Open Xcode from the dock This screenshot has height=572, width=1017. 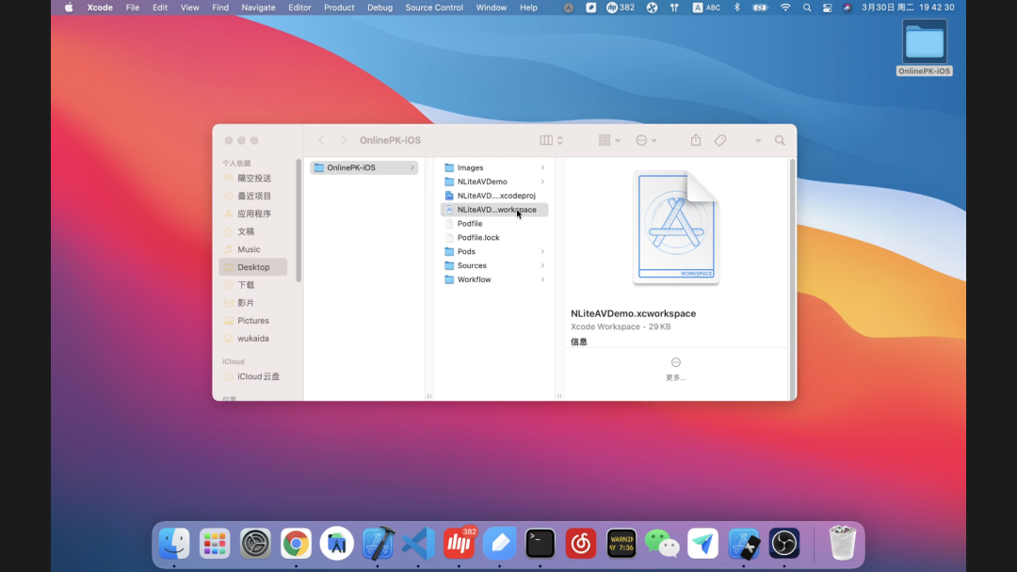[378, 543]
